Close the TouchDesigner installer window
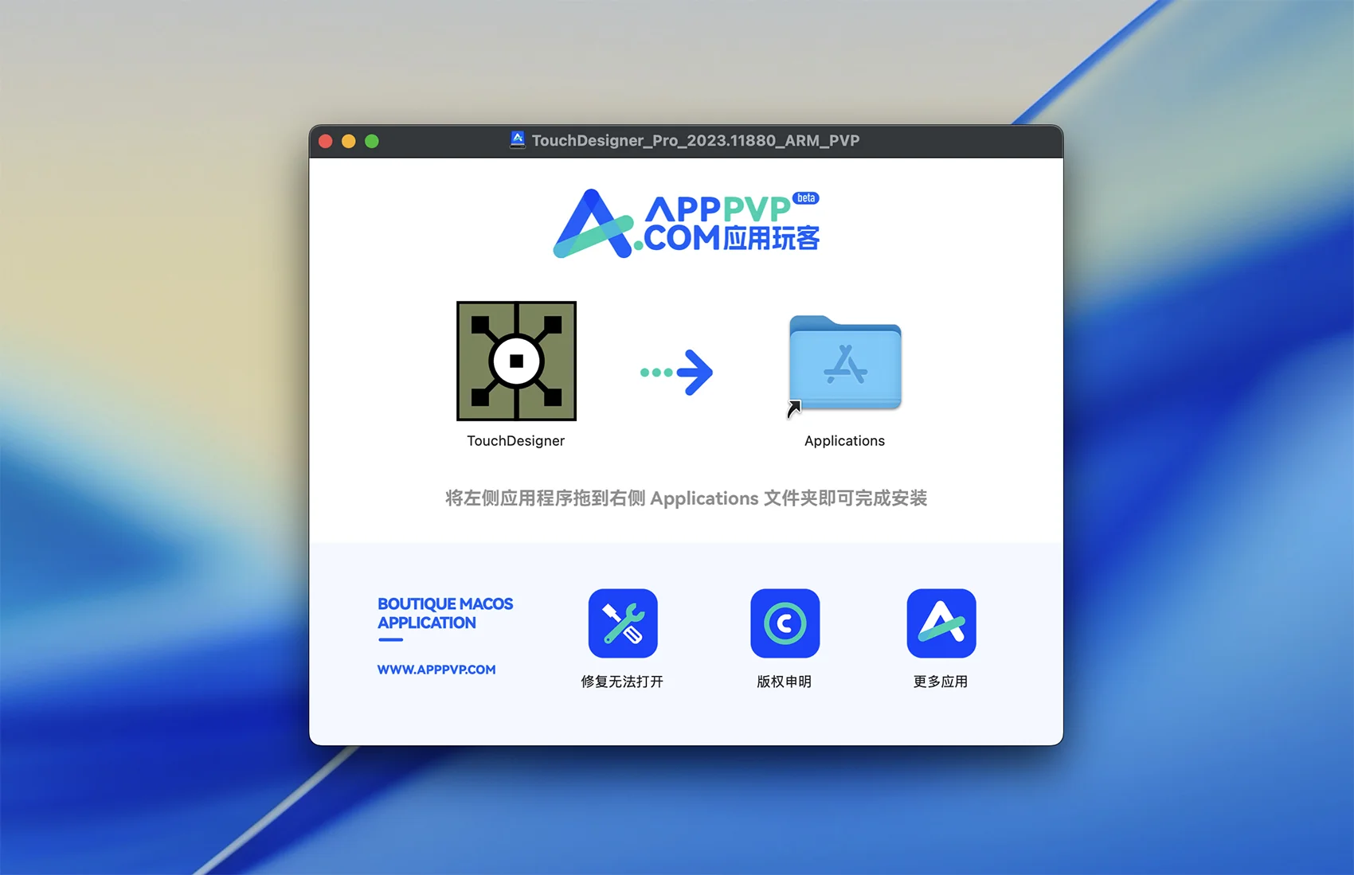Screen dimensions: 1354x875 326,141
